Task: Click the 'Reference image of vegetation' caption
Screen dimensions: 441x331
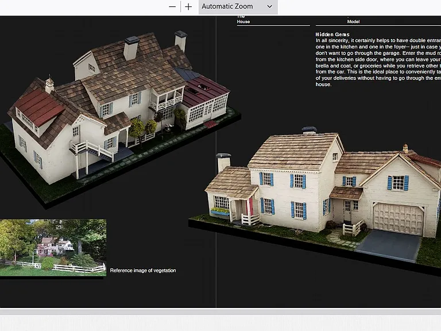Action: (x=143, y=271)
